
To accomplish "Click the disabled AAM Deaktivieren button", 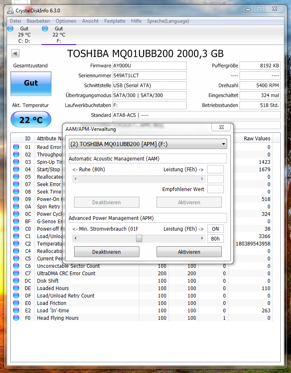I will pyautogui.click(x=107, y=202).
